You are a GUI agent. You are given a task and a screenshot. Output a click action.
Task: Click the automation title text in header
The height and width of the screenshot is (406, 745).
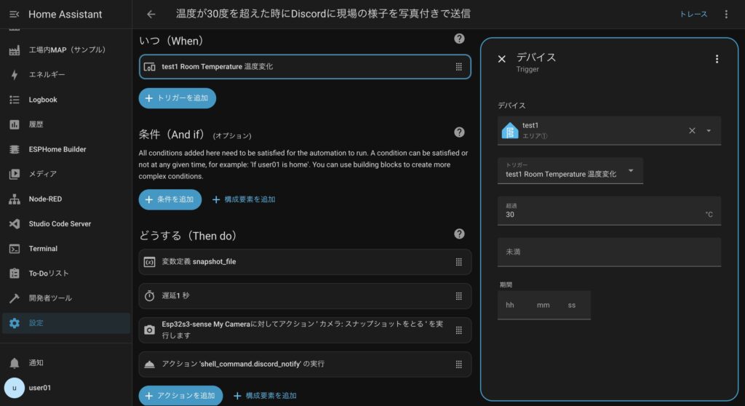coord(323,14)
